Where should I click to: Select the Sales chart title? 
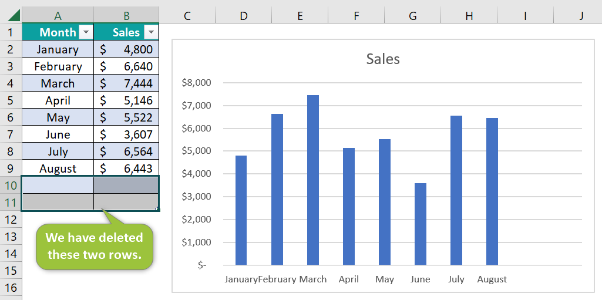[x=383, y=59]
